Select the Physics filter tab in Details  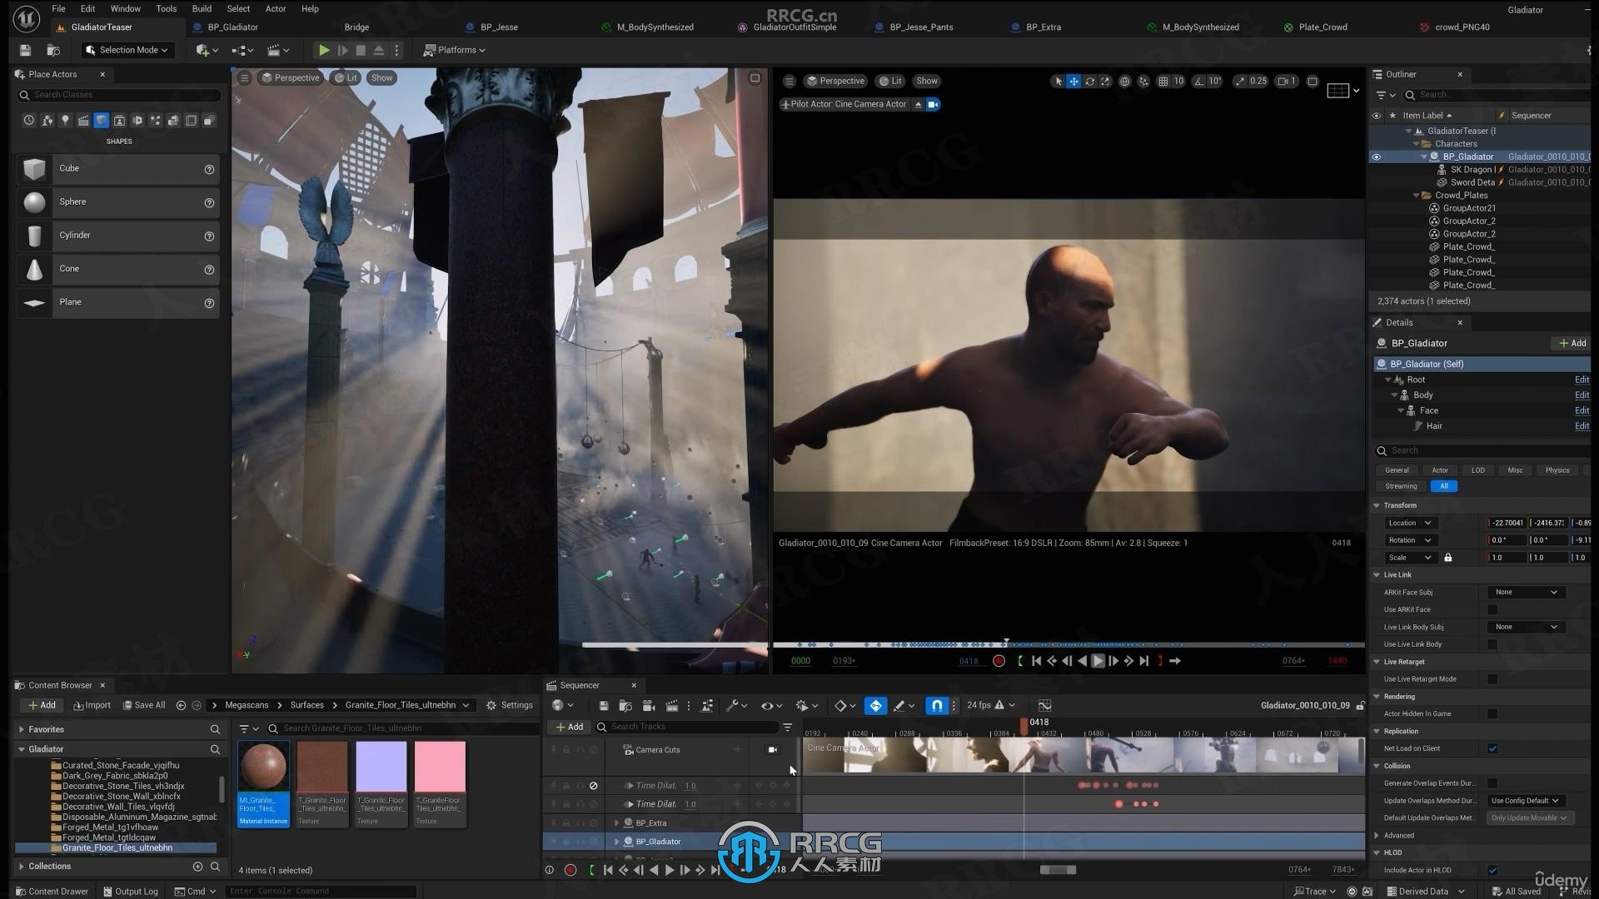coord(1557,470)
